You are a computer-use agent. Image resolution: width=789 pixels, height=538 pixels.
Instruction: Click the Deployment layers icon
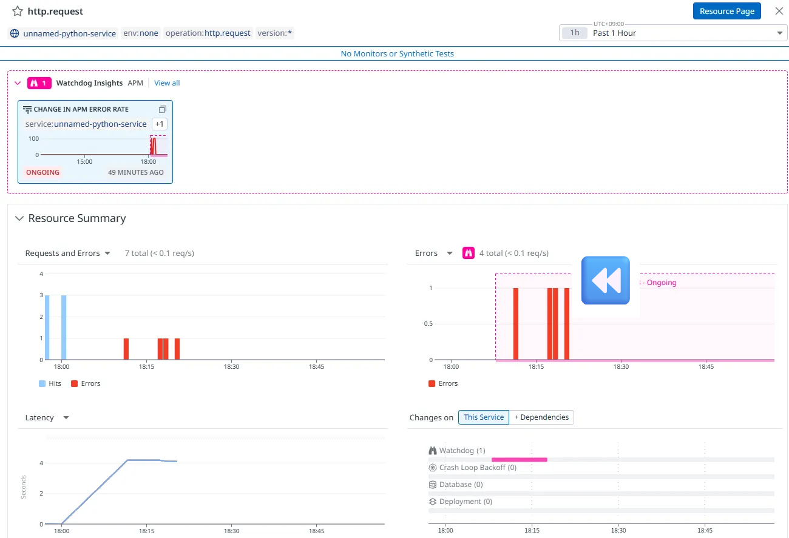[x=433, y=502]
